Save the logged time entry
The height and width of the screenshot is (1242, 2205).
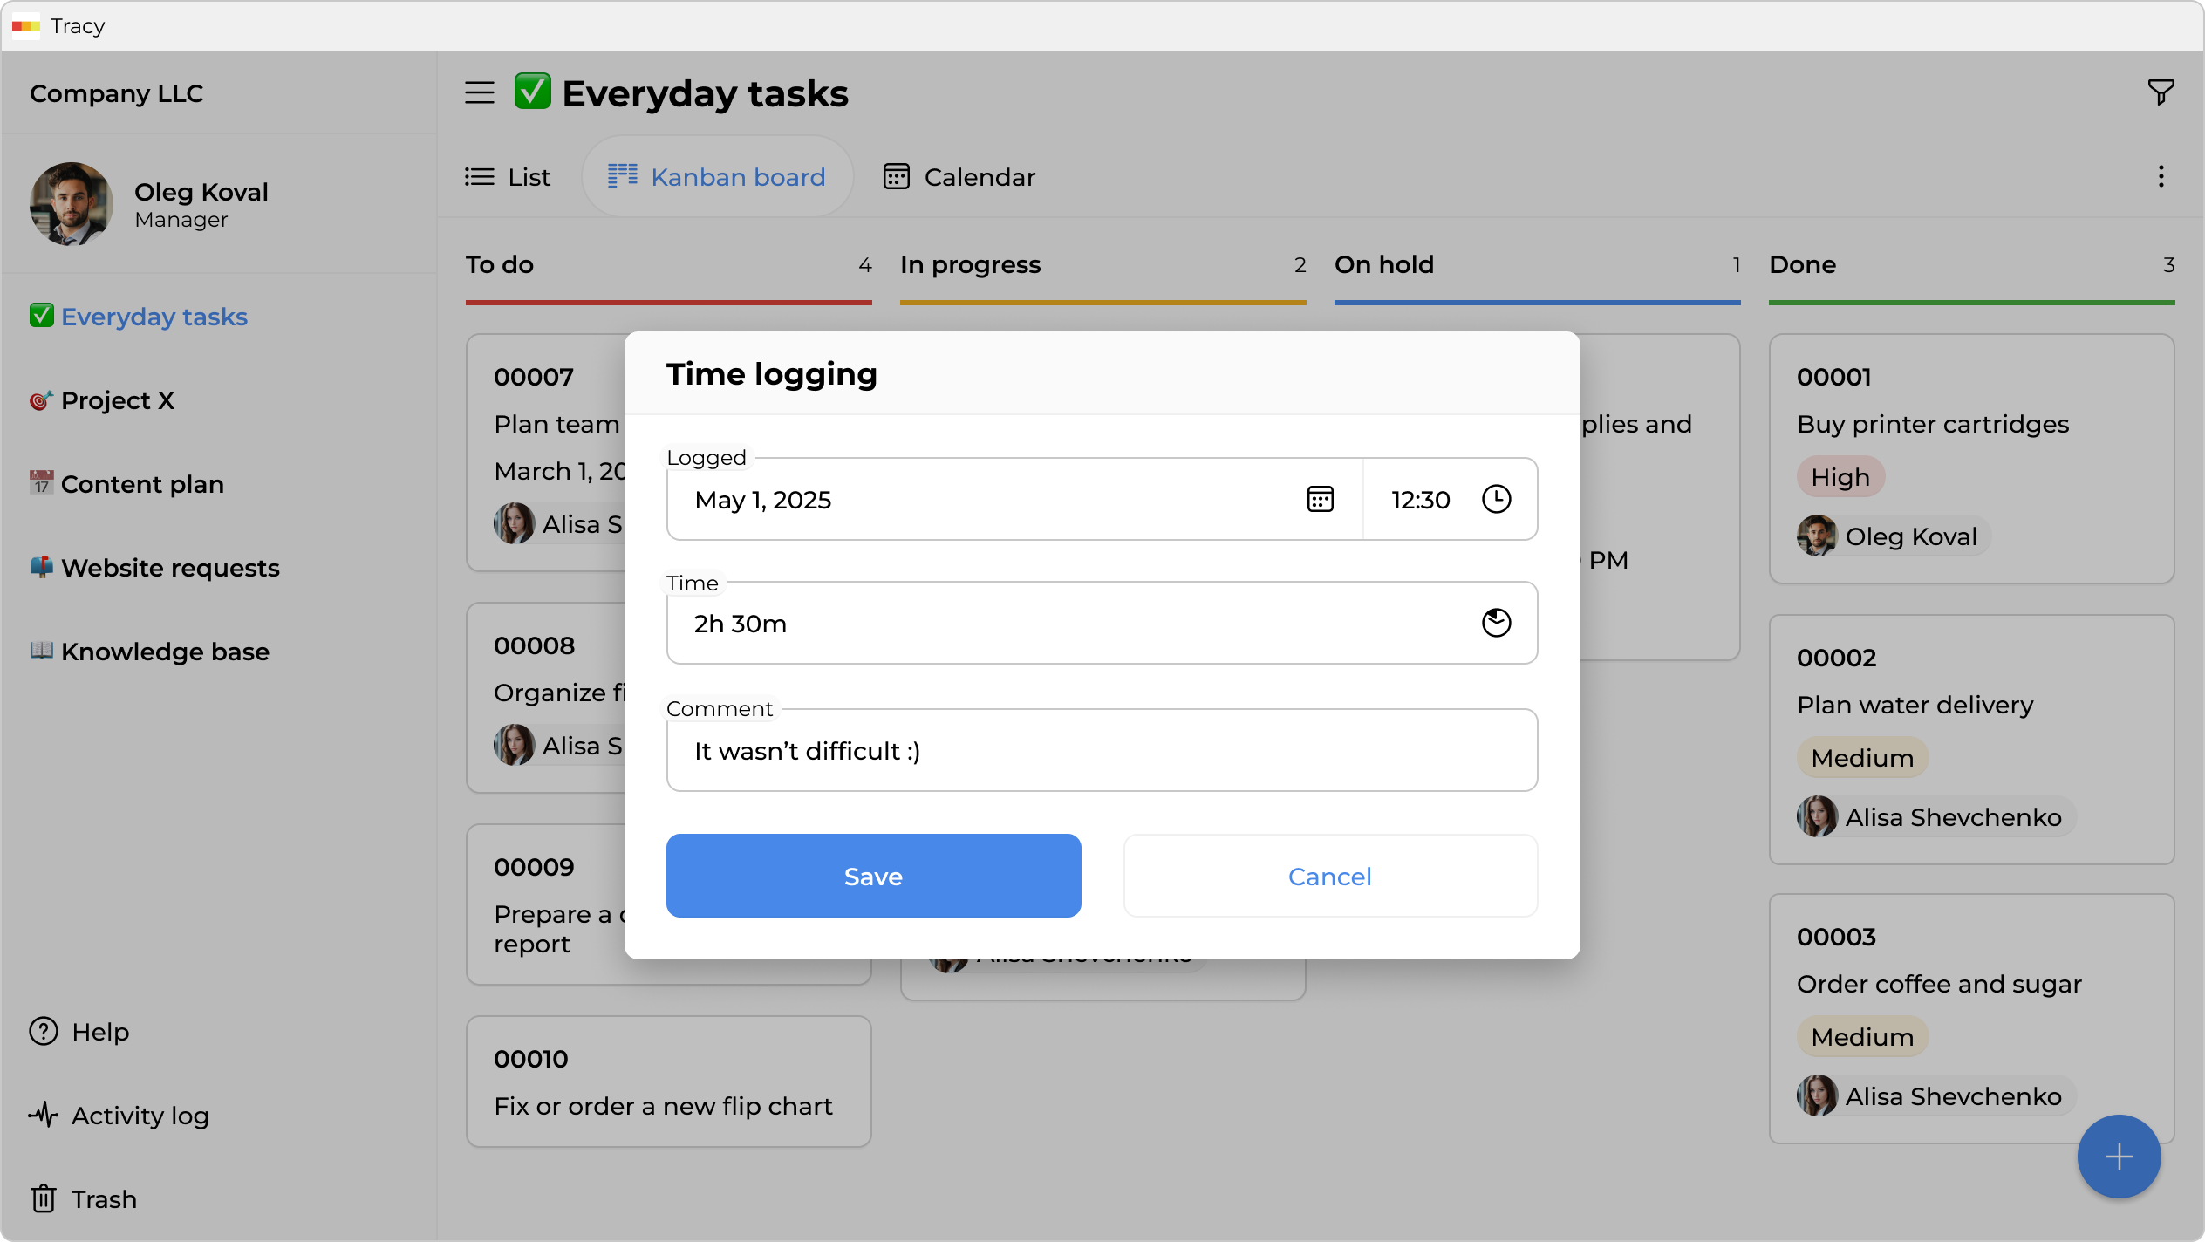pyautogui.click(x=873, y=876)
